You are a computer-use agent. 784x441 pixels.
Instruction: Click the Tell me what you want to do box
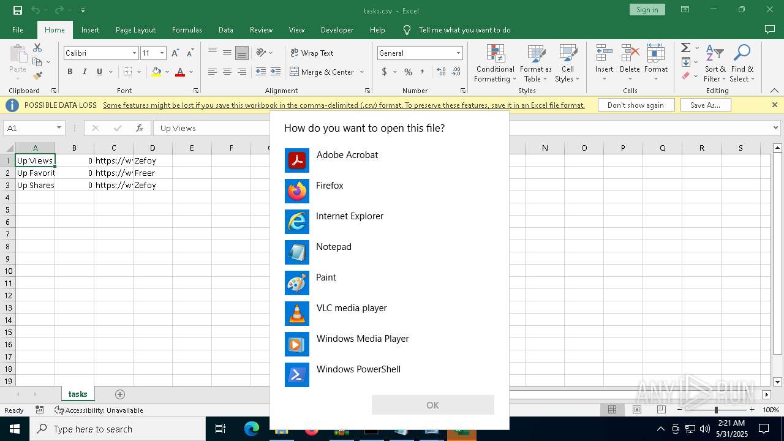point(464,30)
